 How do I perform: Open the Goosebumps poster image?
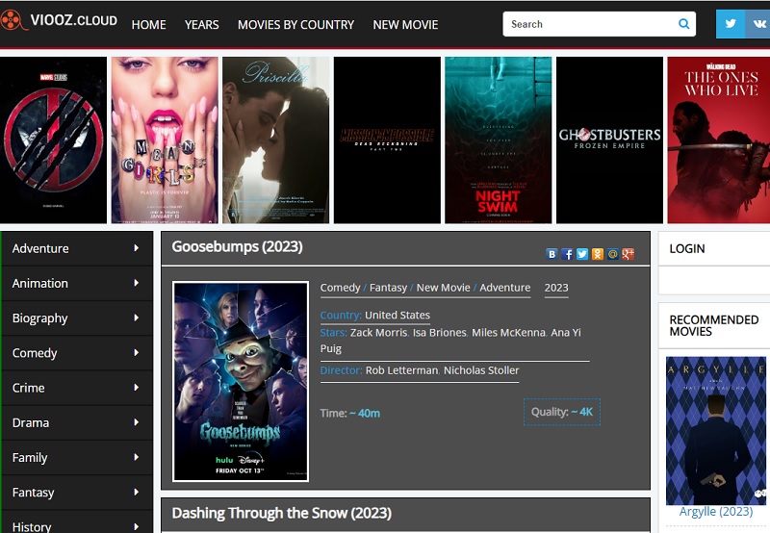click(241, 381)
